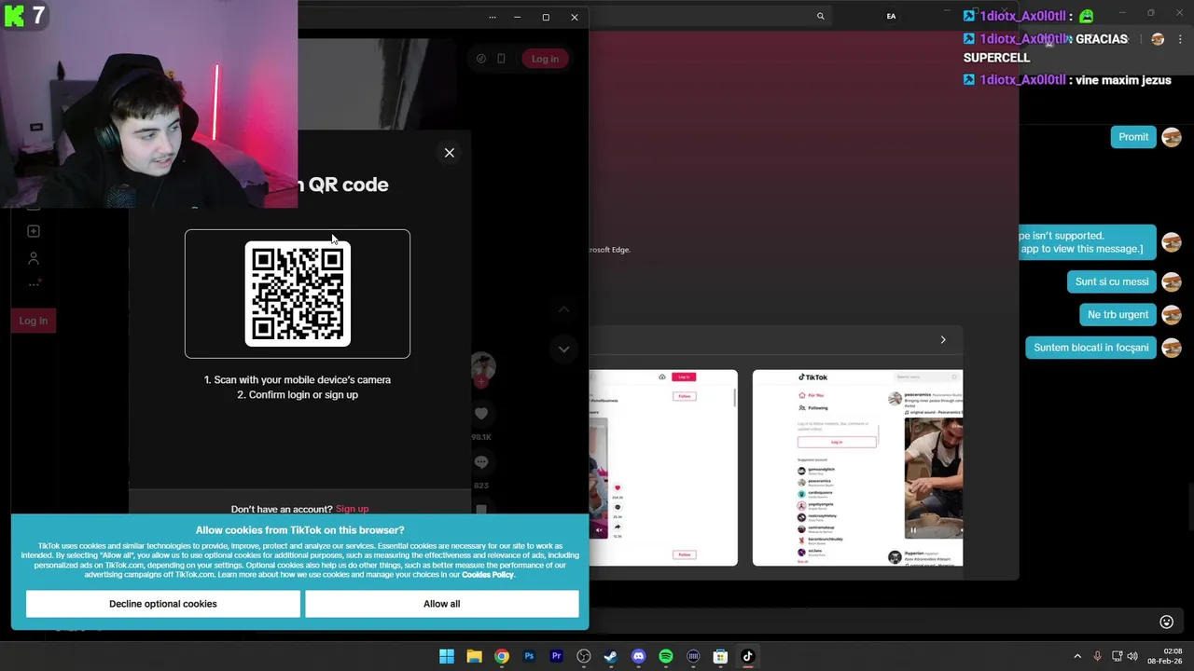Open the Profile icon in TikTok sidebar
This screenshot has height=671, width=1194.
tap(34, 258)
